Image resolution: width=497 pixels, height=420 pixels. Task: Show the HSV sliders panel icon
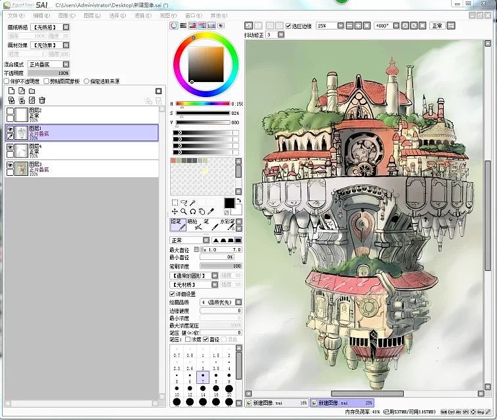(x=192, y=26)
